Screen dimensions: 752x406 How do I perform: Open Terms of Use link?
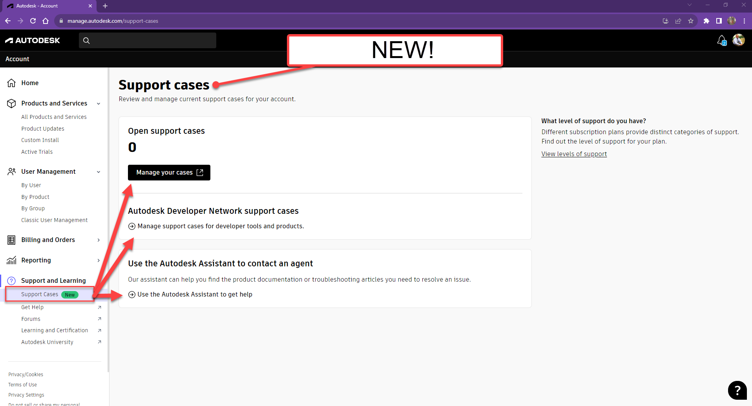(23, 385)
